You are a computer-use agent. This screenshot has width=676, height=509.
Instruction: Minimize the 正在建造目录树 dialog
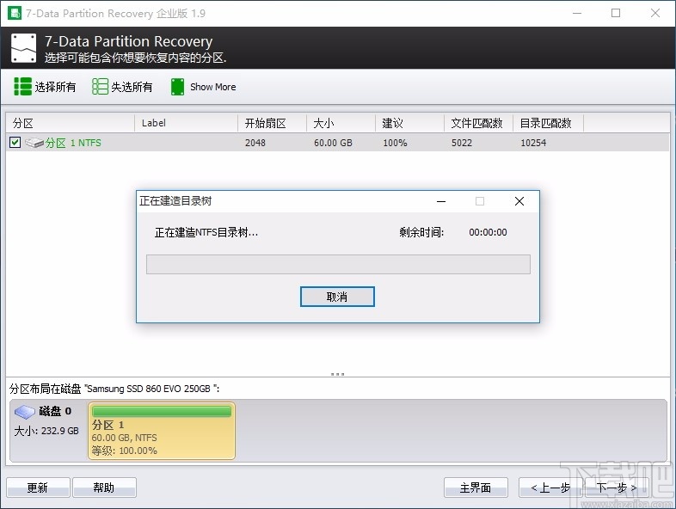tap(441, 201)
